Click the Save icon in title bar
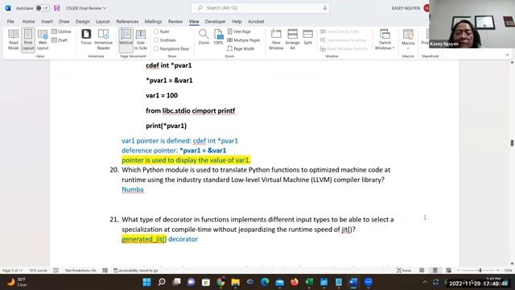 57,8
